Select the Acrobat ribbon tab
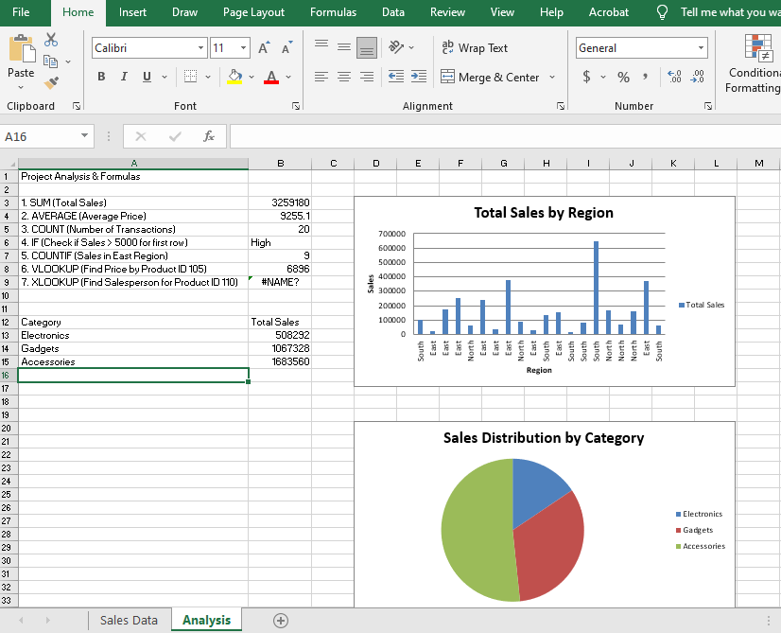 609,12
